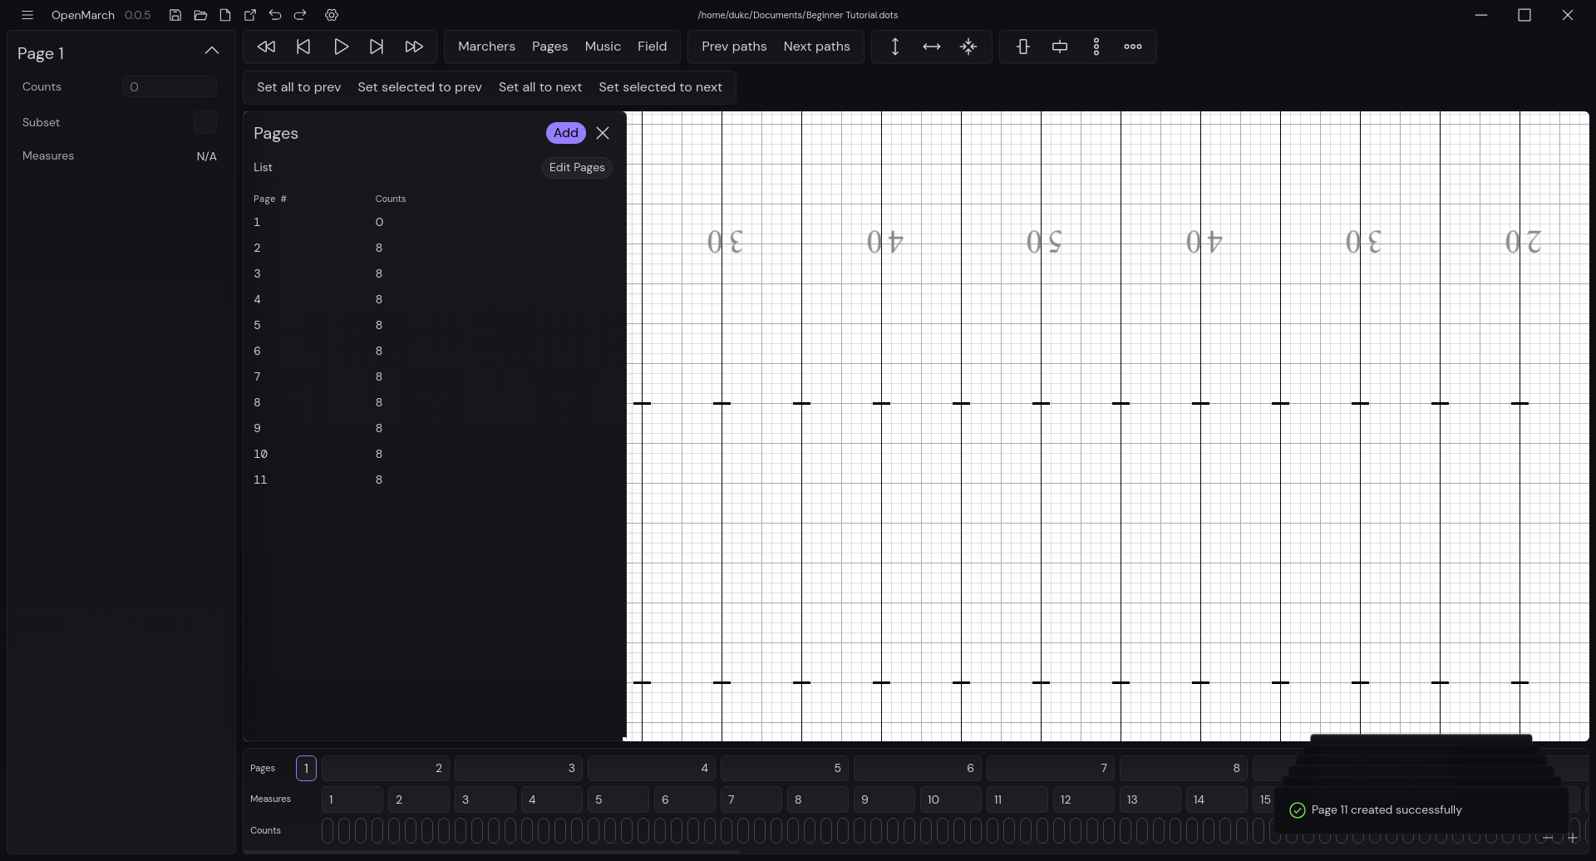Collapse the Page 1 panel
The height and width of the screenshot is (861, 1596).
212,52
